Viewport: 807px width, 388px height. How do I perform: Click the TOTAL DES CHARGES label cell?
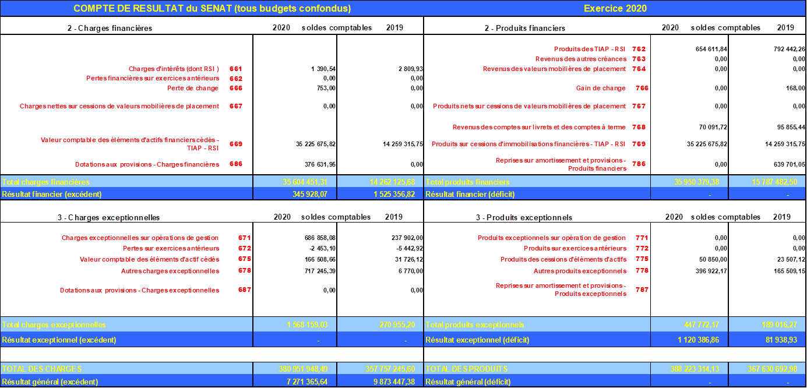pyautogui.click(x=126, y=369)
